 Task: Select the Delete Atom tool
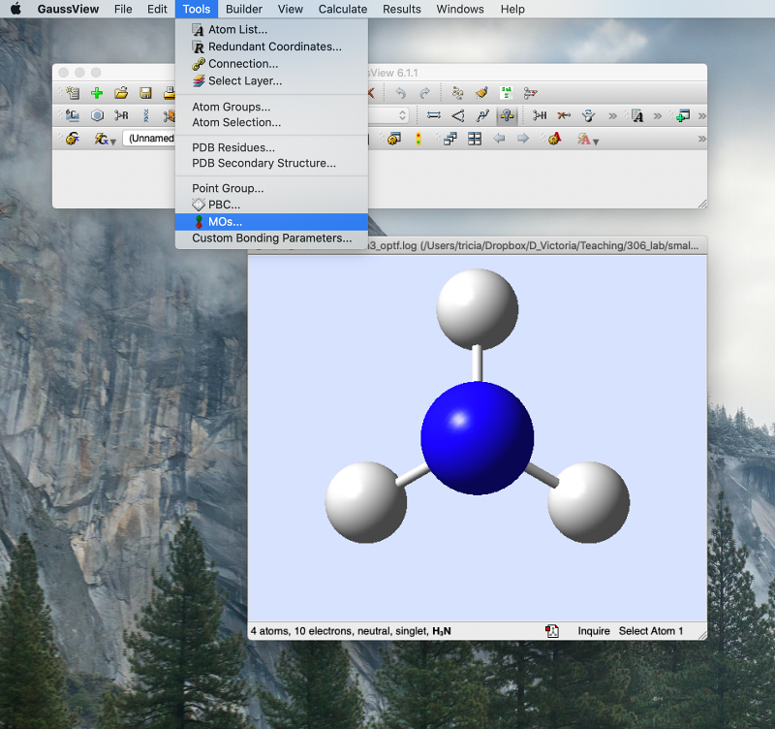click(564, 115)
